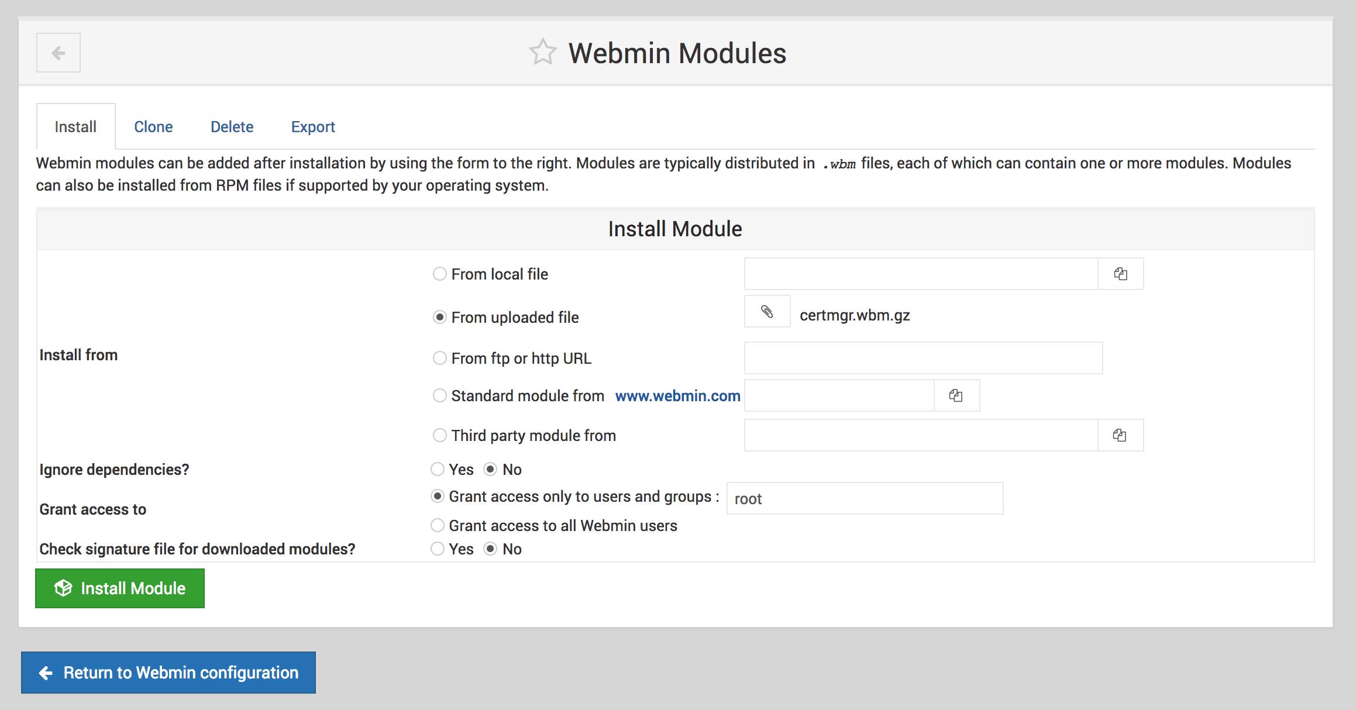Switch to the Export tab
Screen dimensions: 1356x710
click(314, 126)
